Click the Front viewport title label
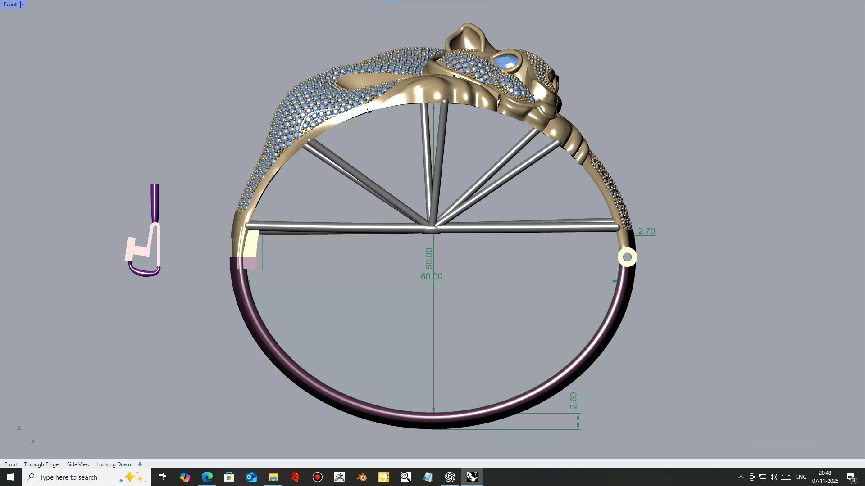This screenshot has height=486, width=865. click(10, 4)
